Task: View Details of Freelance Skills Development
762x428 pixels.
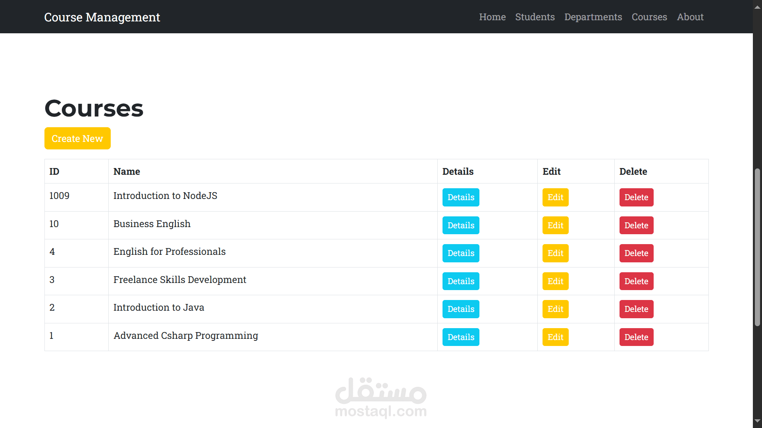Action: click(x=461, y=281)
